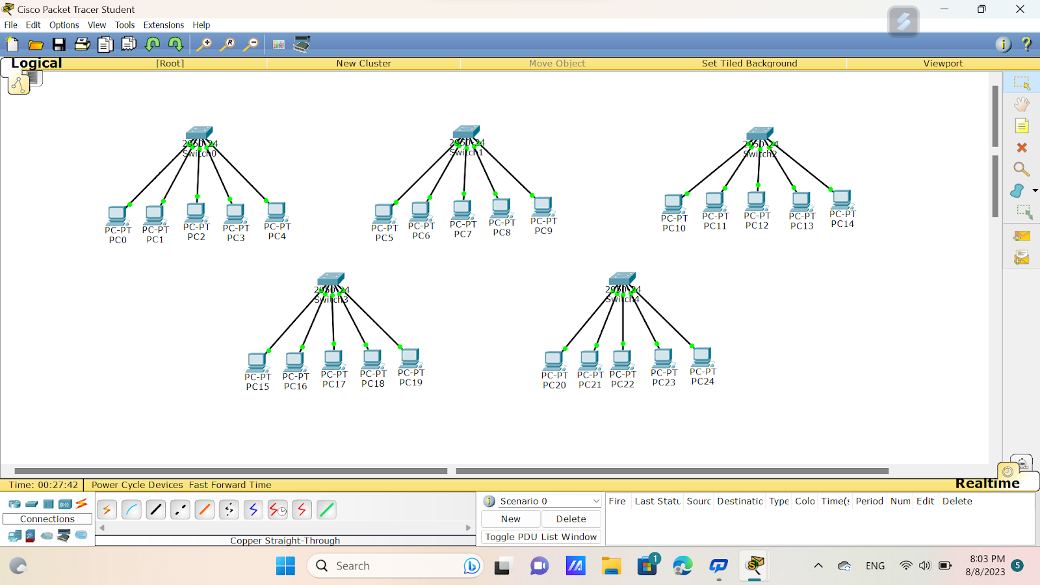Open the Extensions menu
This screenshot has width=1040, height=585.
[164, 25]
